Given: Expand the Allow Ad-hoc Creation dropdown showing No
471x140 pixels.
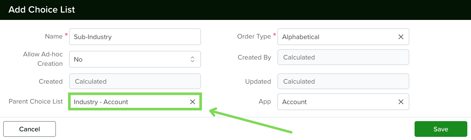Looking at the screenshot, I should [x=135, y=59].
